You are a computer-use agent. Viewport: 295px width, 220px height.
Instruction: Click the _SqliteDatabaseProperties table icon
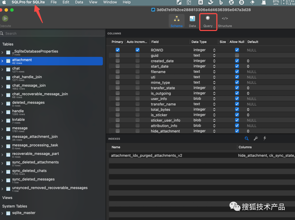click(8, 52)
